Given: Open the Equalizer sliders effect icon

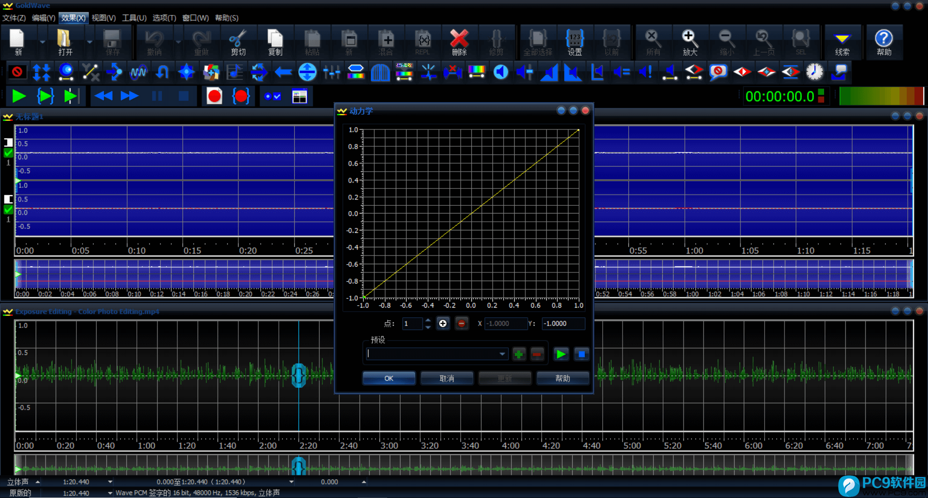Looking at the screenshot, I should pos(332,72).
